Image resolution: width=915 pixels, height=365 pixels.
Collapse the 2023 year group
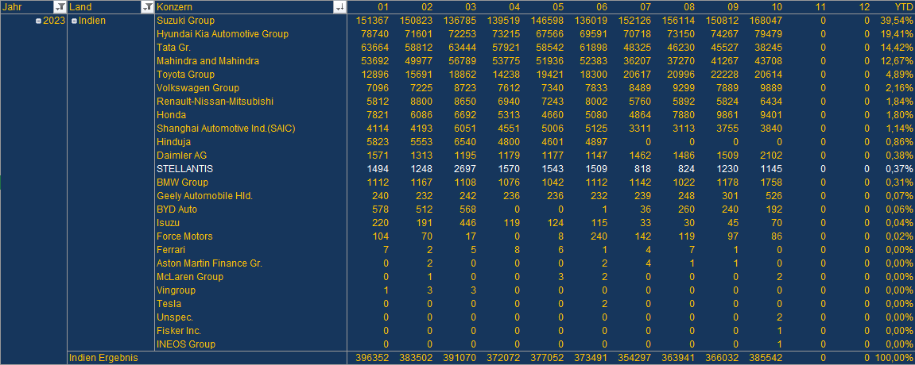pyautogui.click(x=38, y=21)
